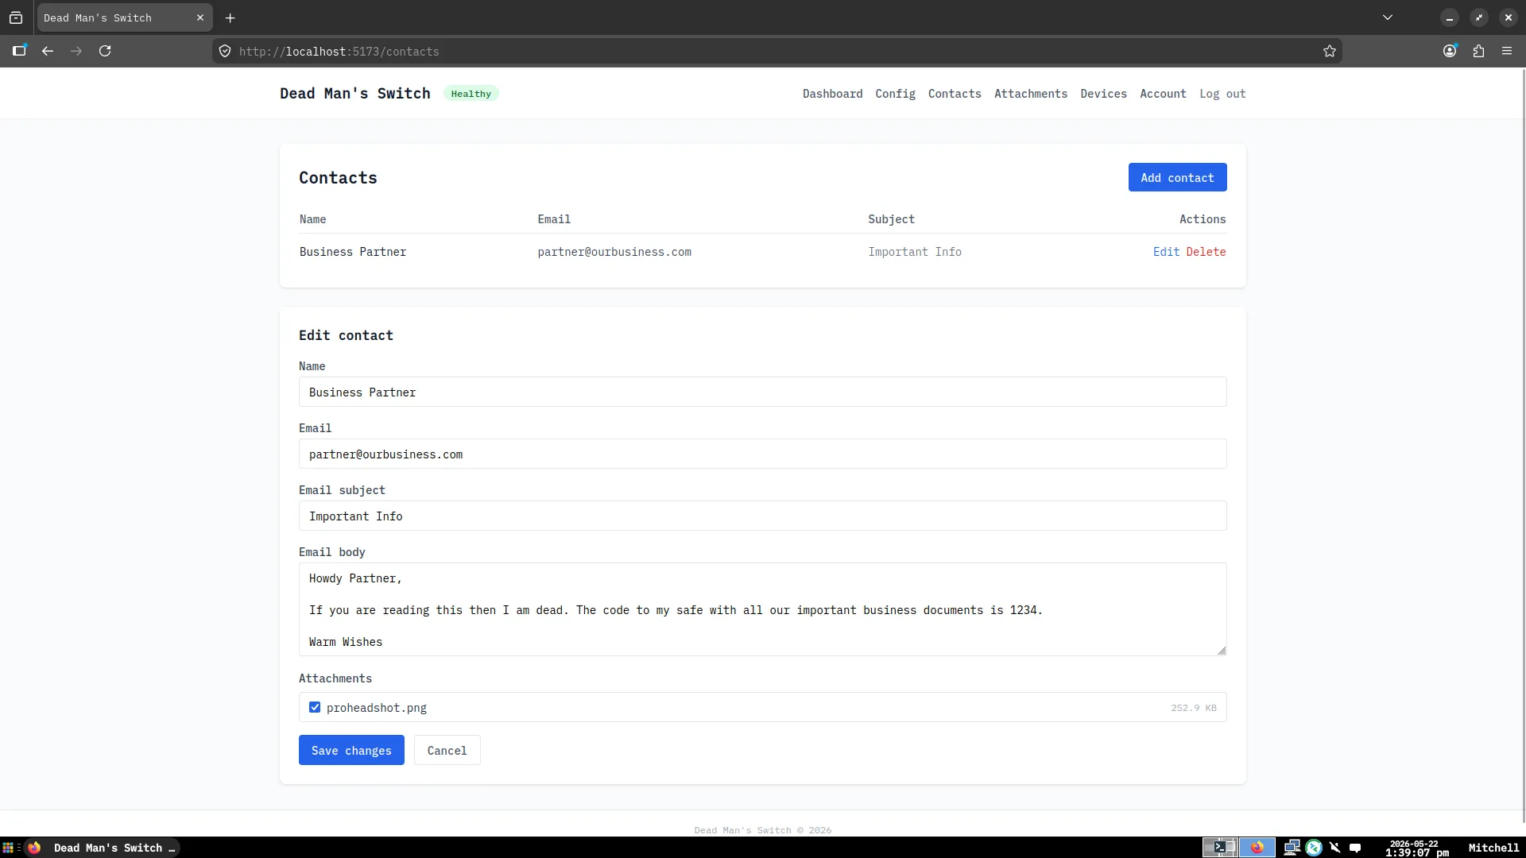Screen dimensions: 1526x858
Task: Open the Contacts navigation link
Action: (x=955, y=94)
